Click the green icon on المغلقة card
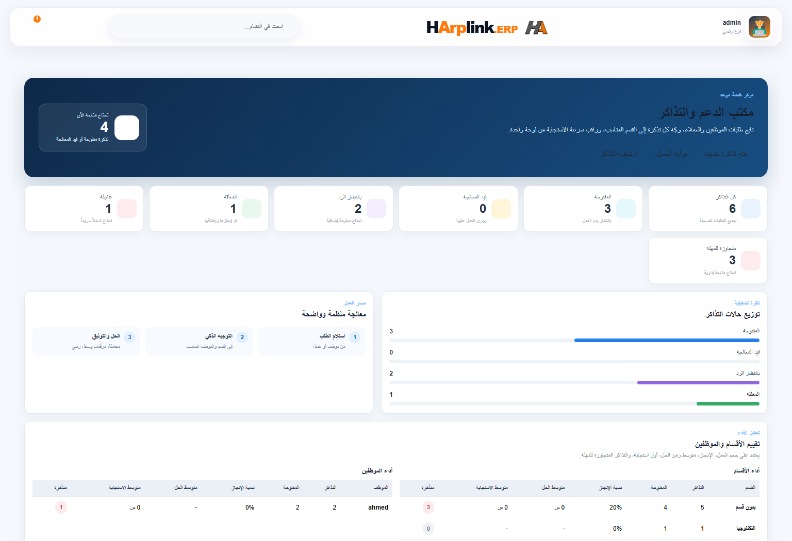Screen dimensions: 792x541 pos(252,209)
